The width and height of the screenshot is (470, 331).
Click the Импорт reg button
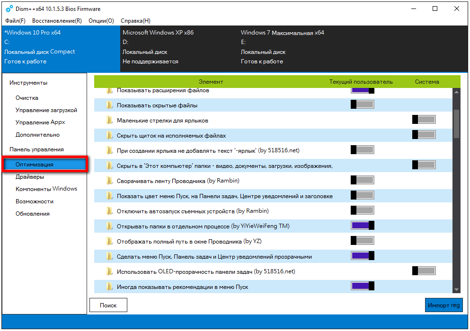pos(443,305)
